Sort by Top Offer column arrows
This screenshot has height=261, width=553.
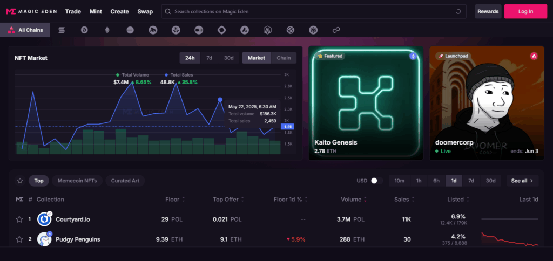(242, 200)
